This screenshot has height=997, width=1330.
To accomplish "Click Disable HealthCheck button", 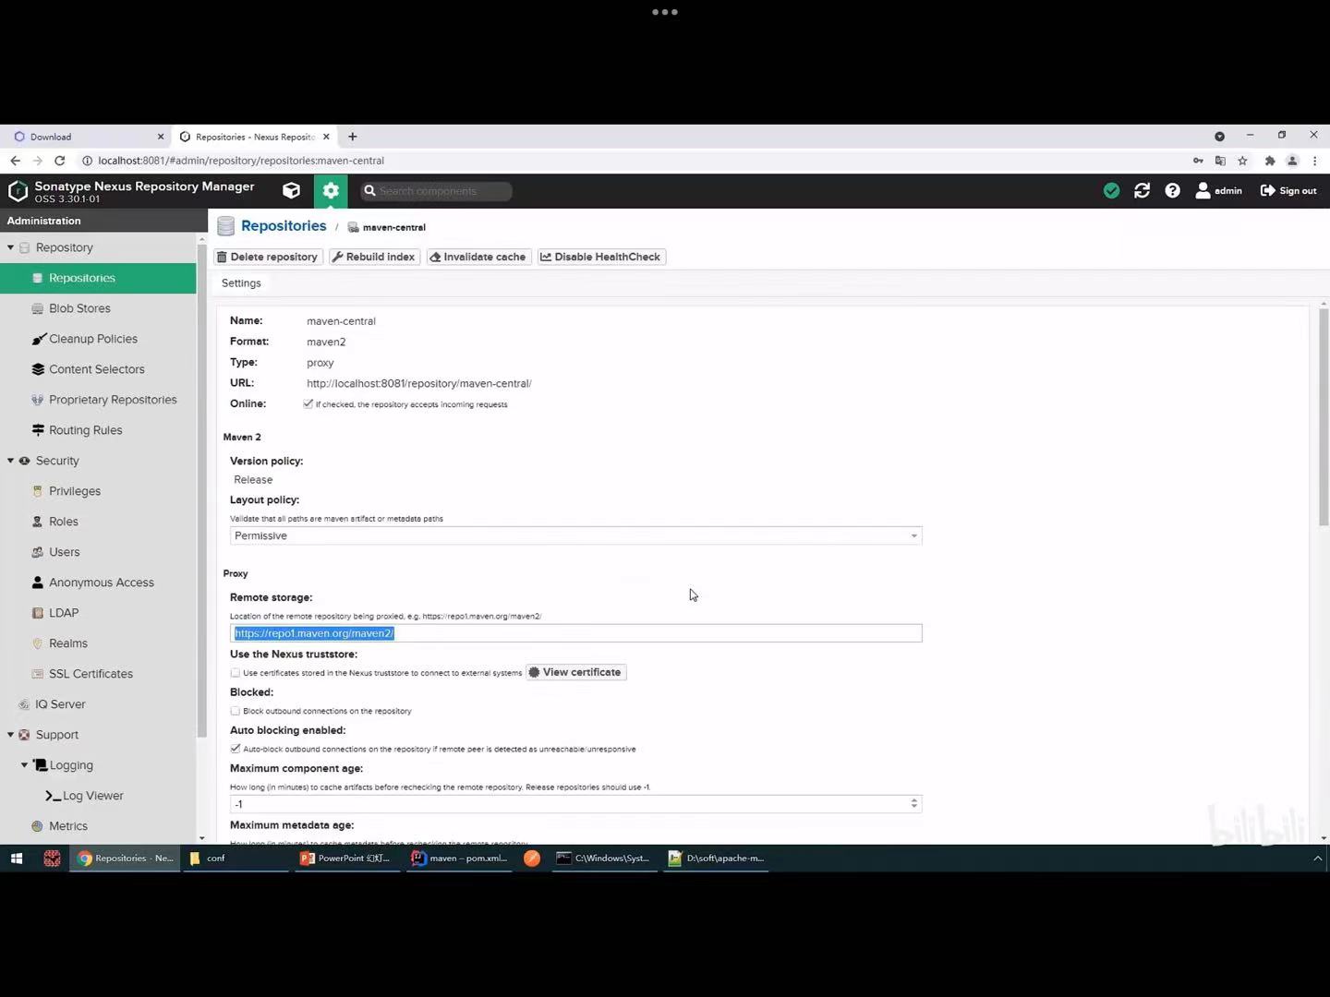I will (600, 257).
